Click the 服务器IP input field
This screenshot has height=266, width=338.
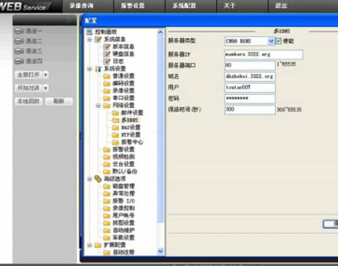tap(264, 54)
